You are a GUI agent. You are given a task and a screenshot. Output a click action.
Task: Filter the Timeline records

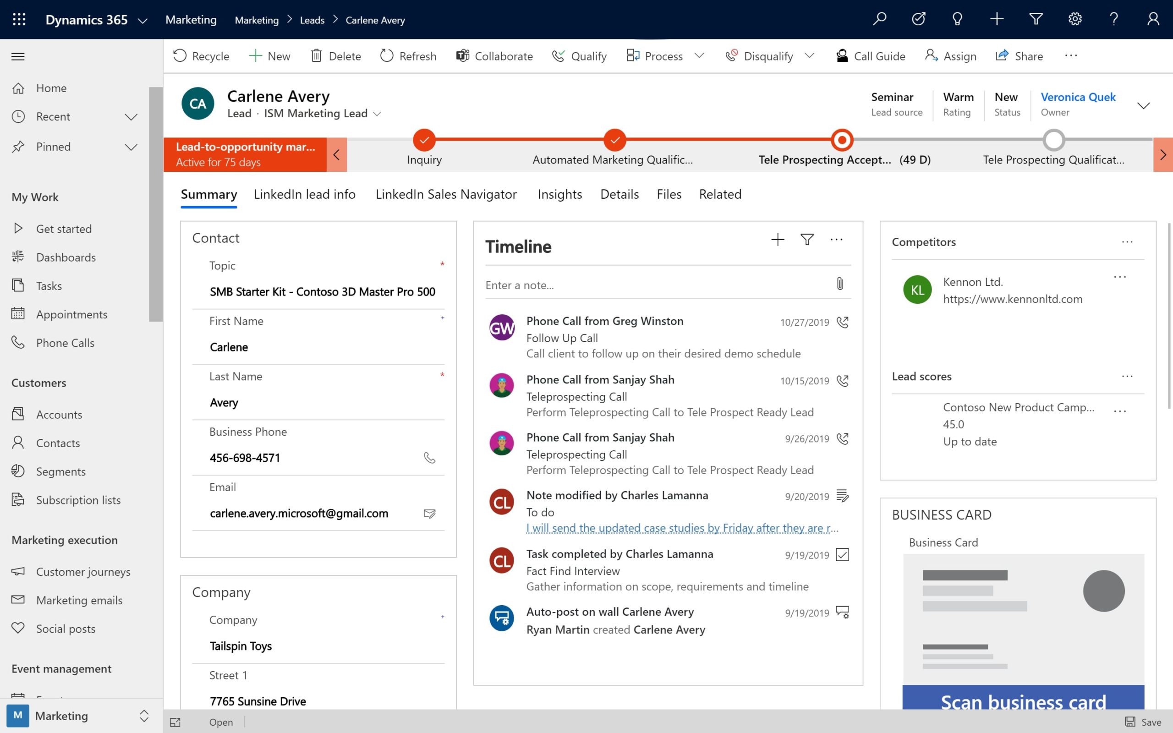pos(807,240)
